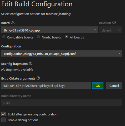The width and height of the screenshot is (125, 126).
Task: Select the Nordic boards radio option
Action: (38, 37)
